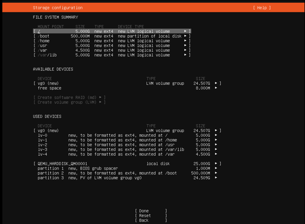
Task: Click free space 8.000M arrow
Action: (216, 88)
